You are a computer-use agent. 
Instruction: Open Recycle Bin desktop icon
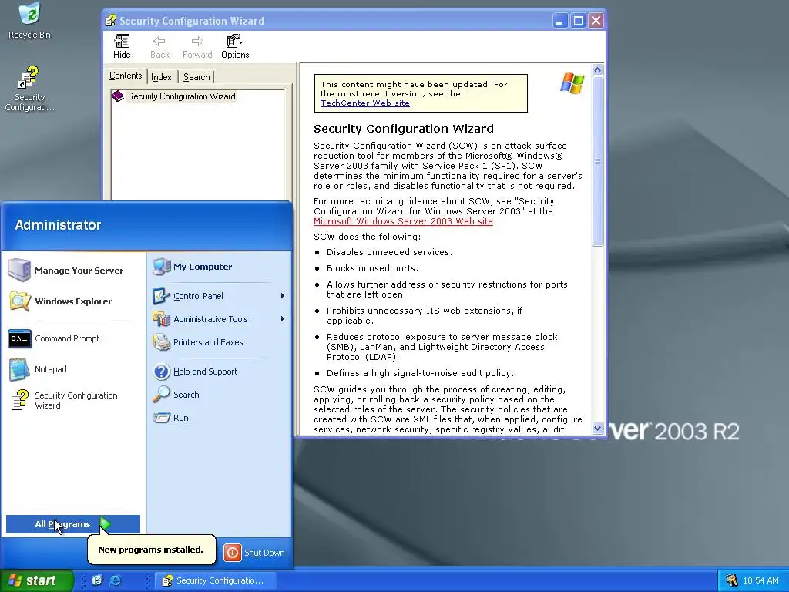click(29, 14)
